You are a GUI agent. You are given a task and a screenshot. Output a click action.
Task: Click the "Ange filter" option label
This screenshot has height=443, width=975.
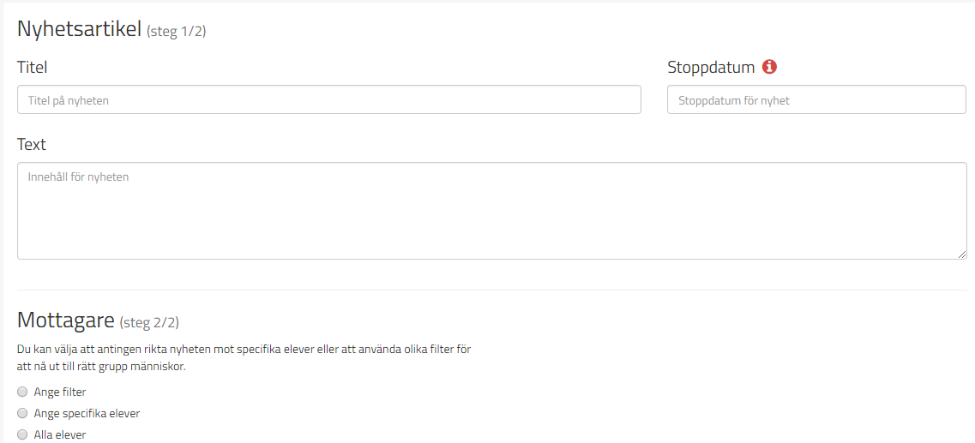coord(60,392)
